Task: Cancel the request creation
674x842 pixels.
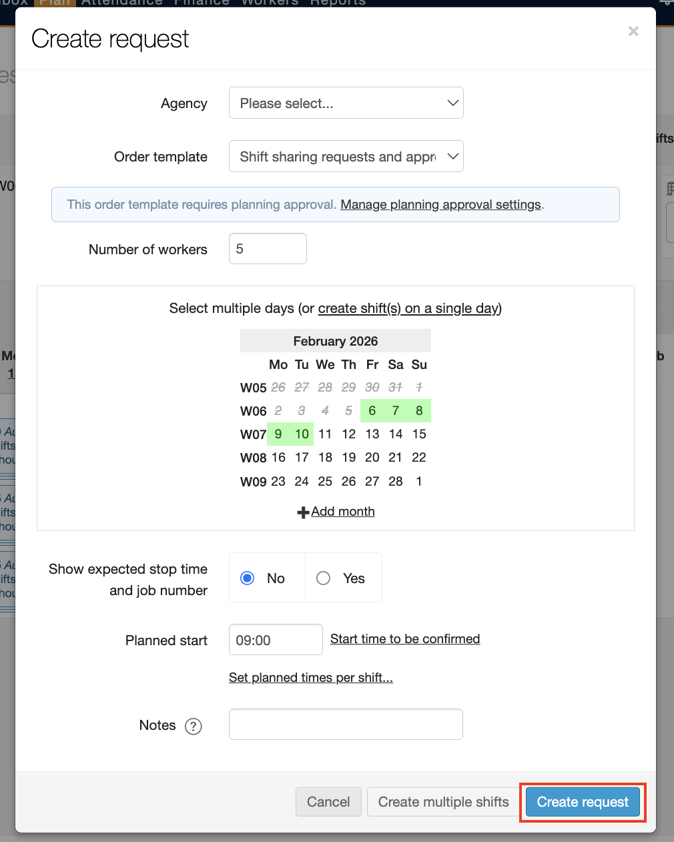Action: pos(328,801)
